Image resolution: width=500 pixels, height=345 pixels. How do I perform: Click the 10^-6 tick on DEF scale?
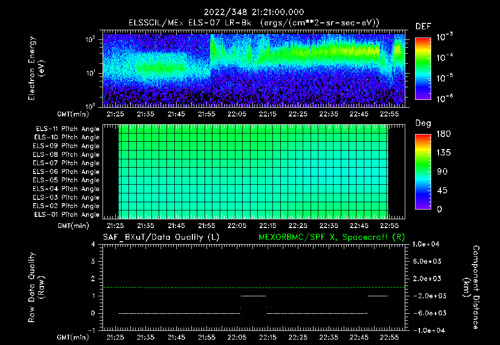(444, 98)
